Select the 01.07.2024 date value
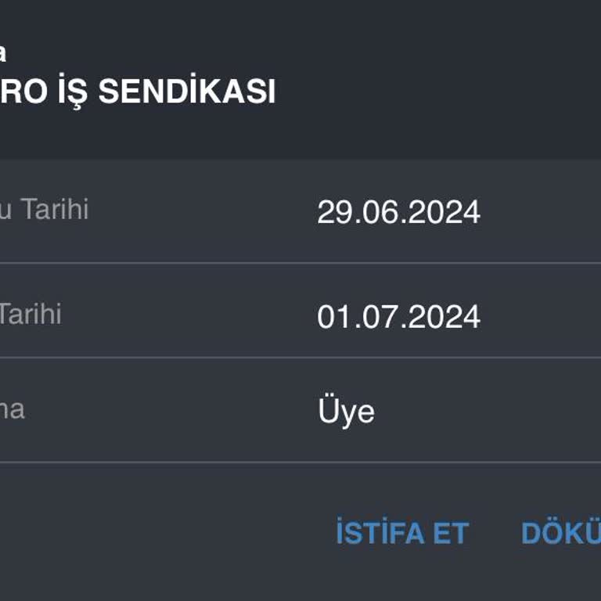Viewport: 601px width, 601px height. [398, 317]
